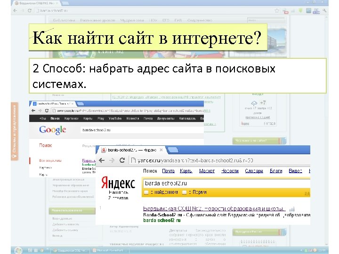This screenshot has width=339, height=254.
Task: Reload page in background browser window
Action: pos(30,10)
